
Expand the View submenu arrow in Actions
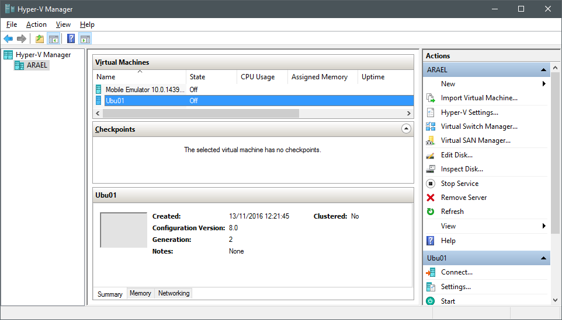point(544,226)
